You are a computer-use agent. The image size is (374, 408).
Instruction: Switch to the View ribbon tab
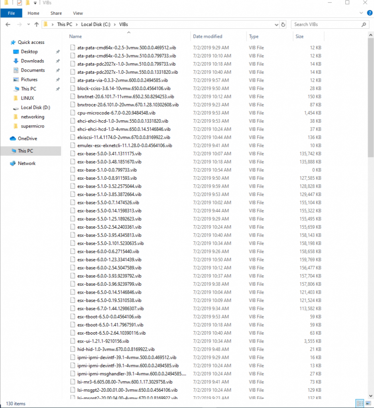78,13
